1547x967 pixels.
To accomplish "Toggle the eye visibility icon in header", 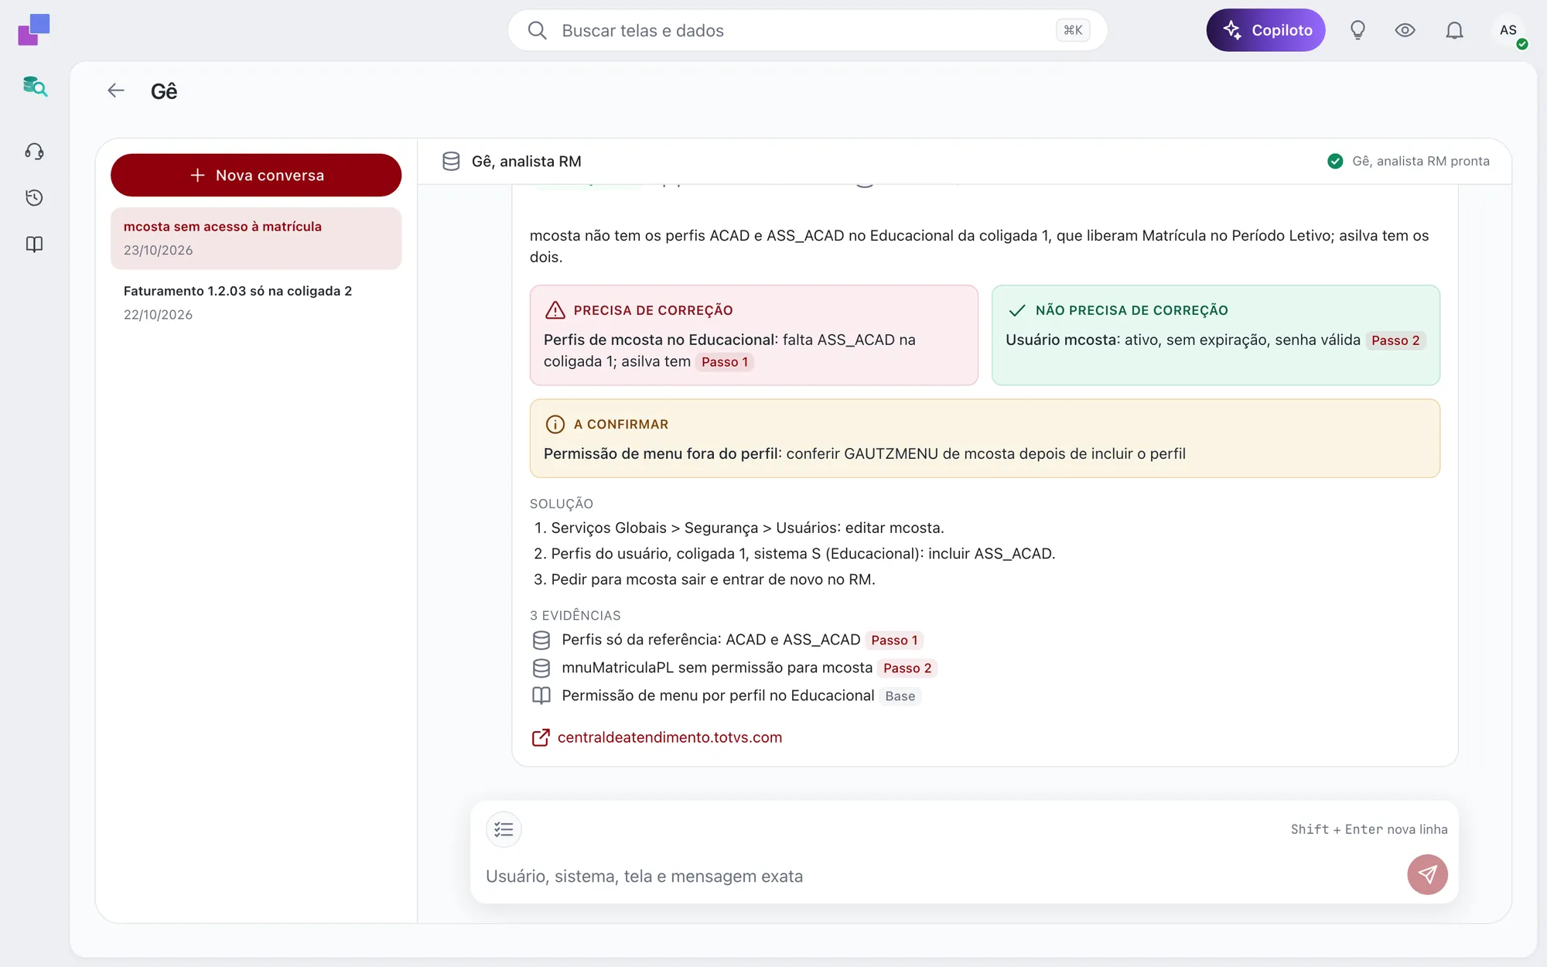I will tap(1405, 30).
